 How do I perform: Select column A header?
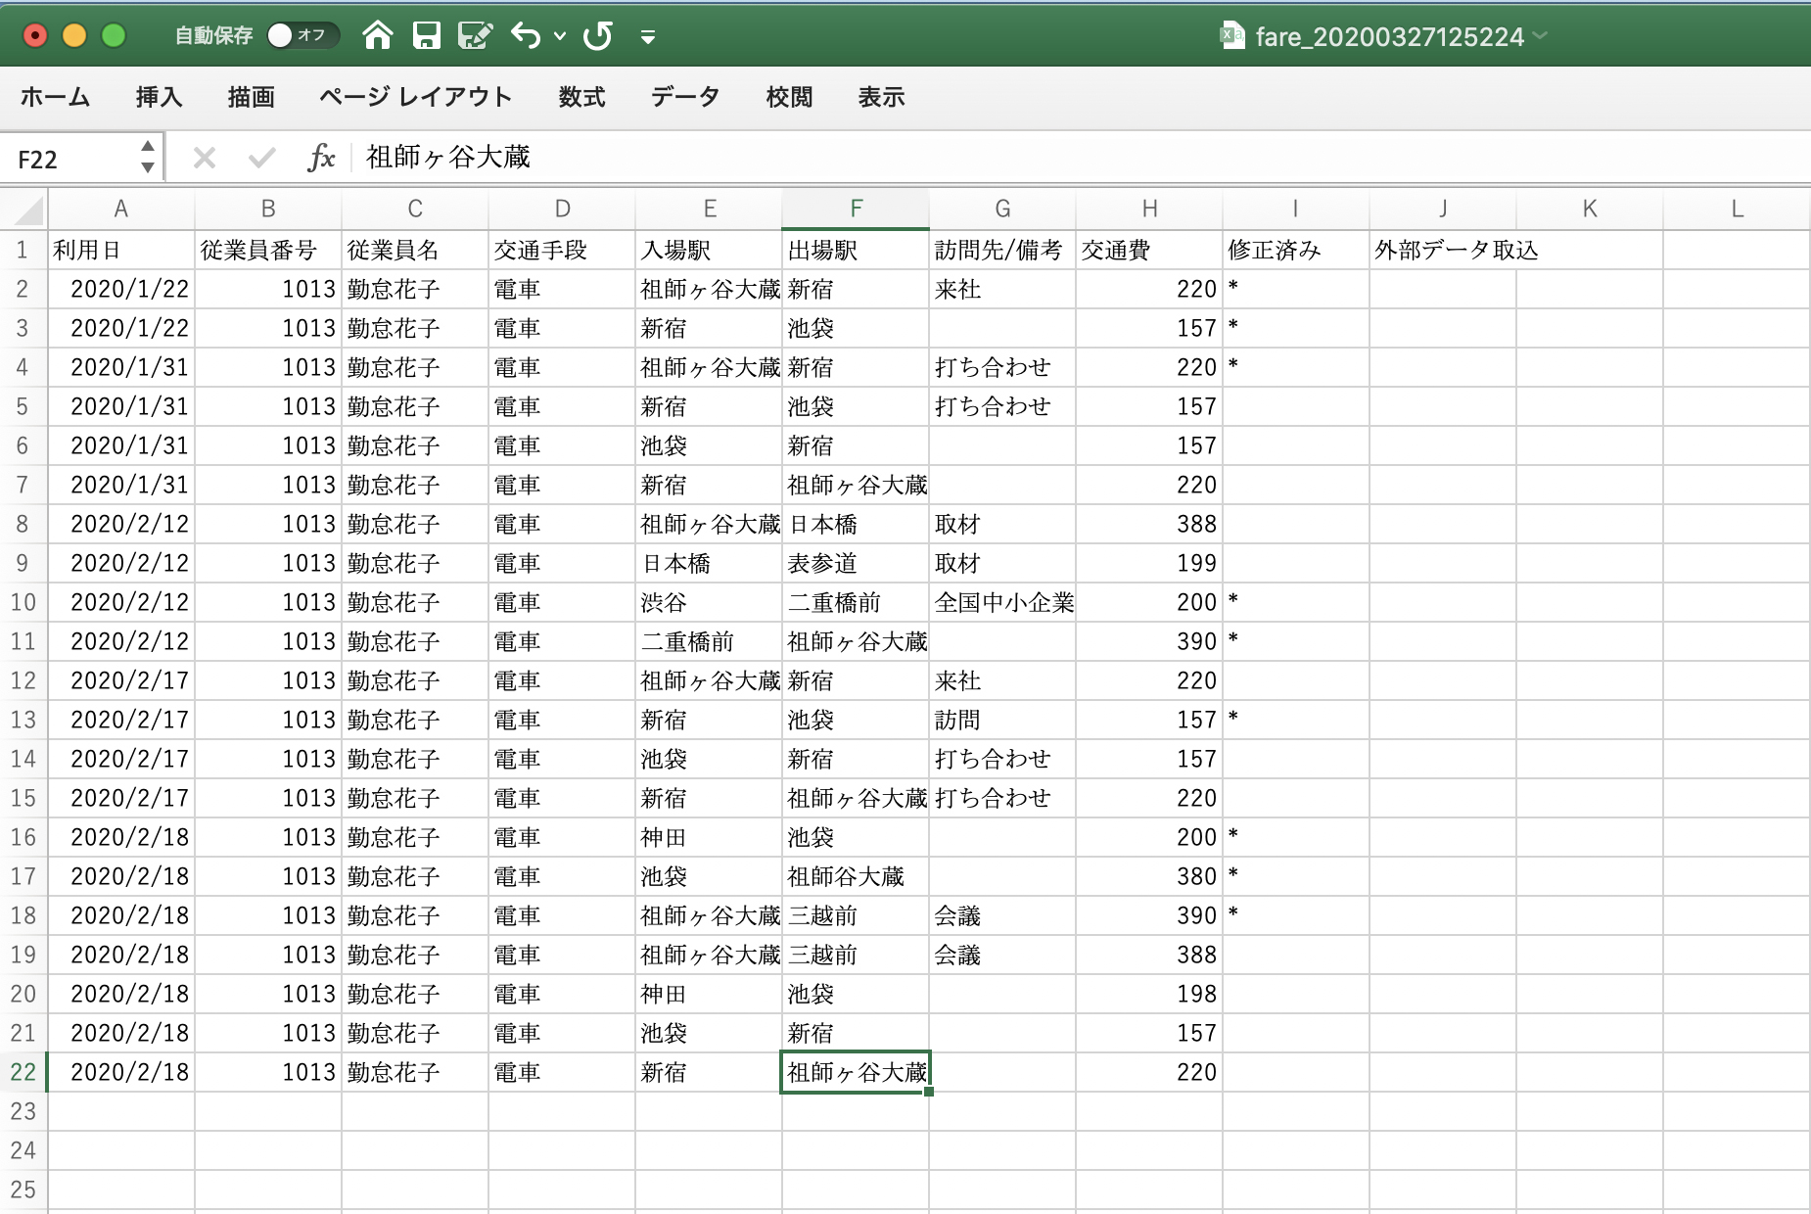point(121,209)
